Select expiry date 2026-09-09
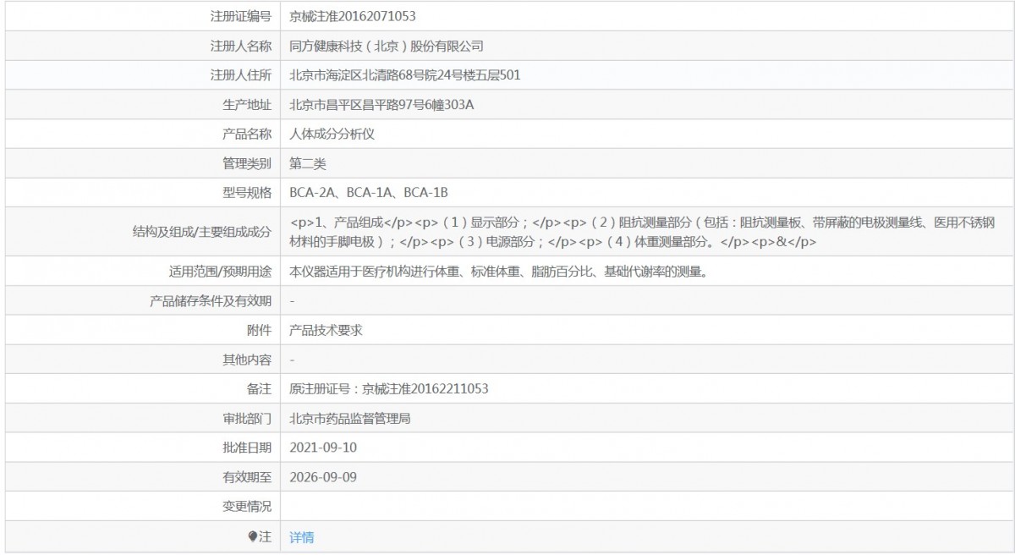 tap(323, 477)
